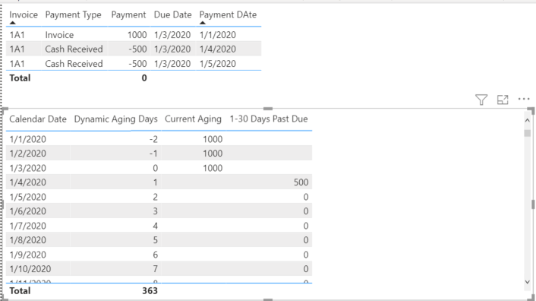
Task: Click the vertical scrollbar thumb
Action: click(x=527, y=133)
